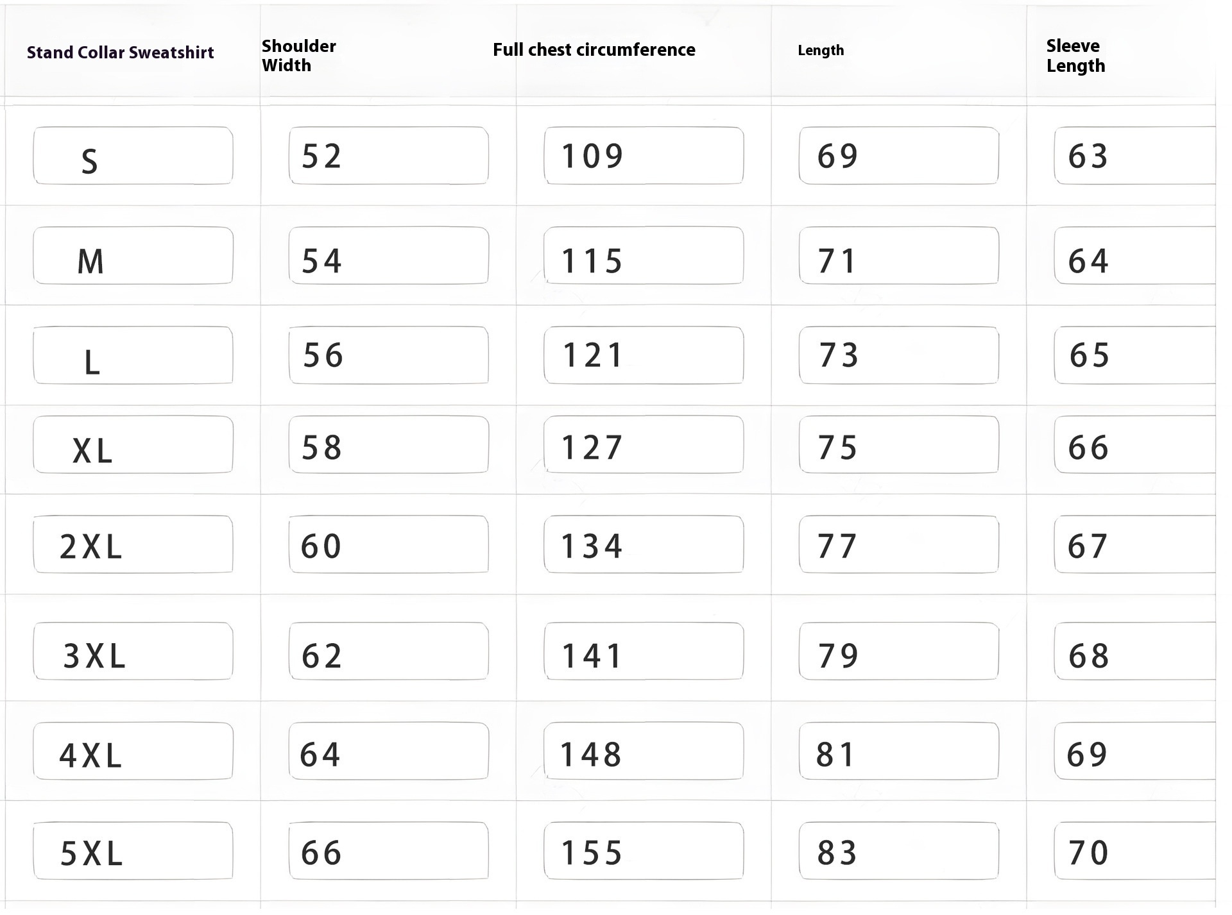Screen dimensions: 1232x915
Task: Click shoulder width value 52
Action: [x=388, y=156]
